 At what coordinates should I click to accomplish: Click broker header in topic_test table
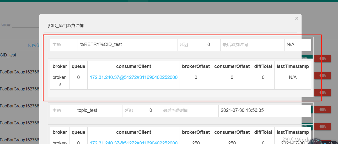(60, 132)
